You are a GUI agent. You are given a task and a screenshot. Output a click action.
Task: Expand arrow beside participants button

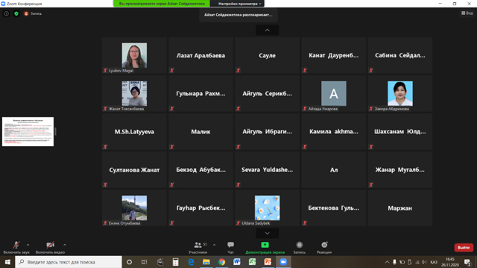pyautogui.click(x=214, y=245)
